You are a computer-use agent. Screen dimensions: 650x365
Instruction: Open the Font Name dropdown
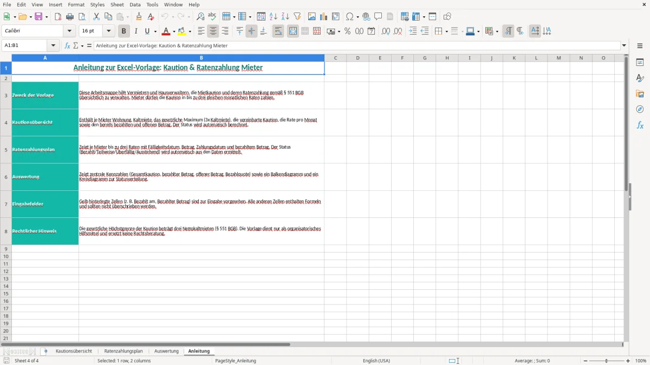(69, 31)
